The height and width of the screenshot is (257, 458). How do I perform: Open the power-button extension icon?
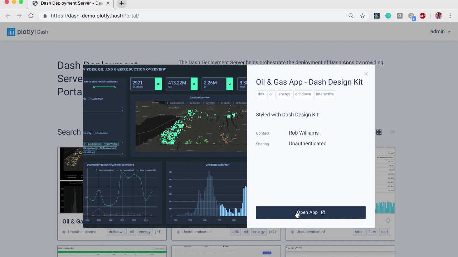(x=411, y=16)
